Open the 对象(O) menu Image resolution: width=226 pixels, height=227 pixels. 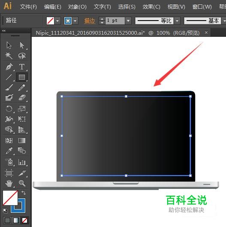pos(77,7)
